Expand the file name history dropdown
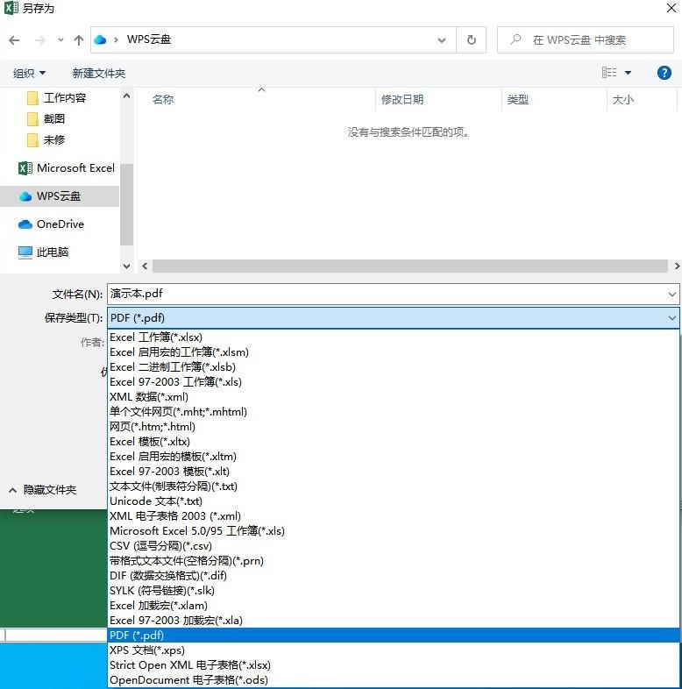Viewport: 682px width, 689px height. pyautogui.click(x=671, y=294)
